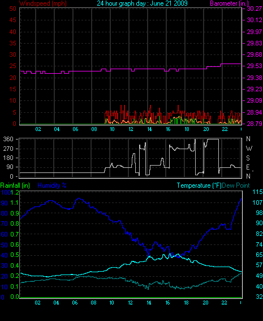Click rainfall axis value 1.1
This screenshot has width=263, height=321.
click(x=15, y=203)
